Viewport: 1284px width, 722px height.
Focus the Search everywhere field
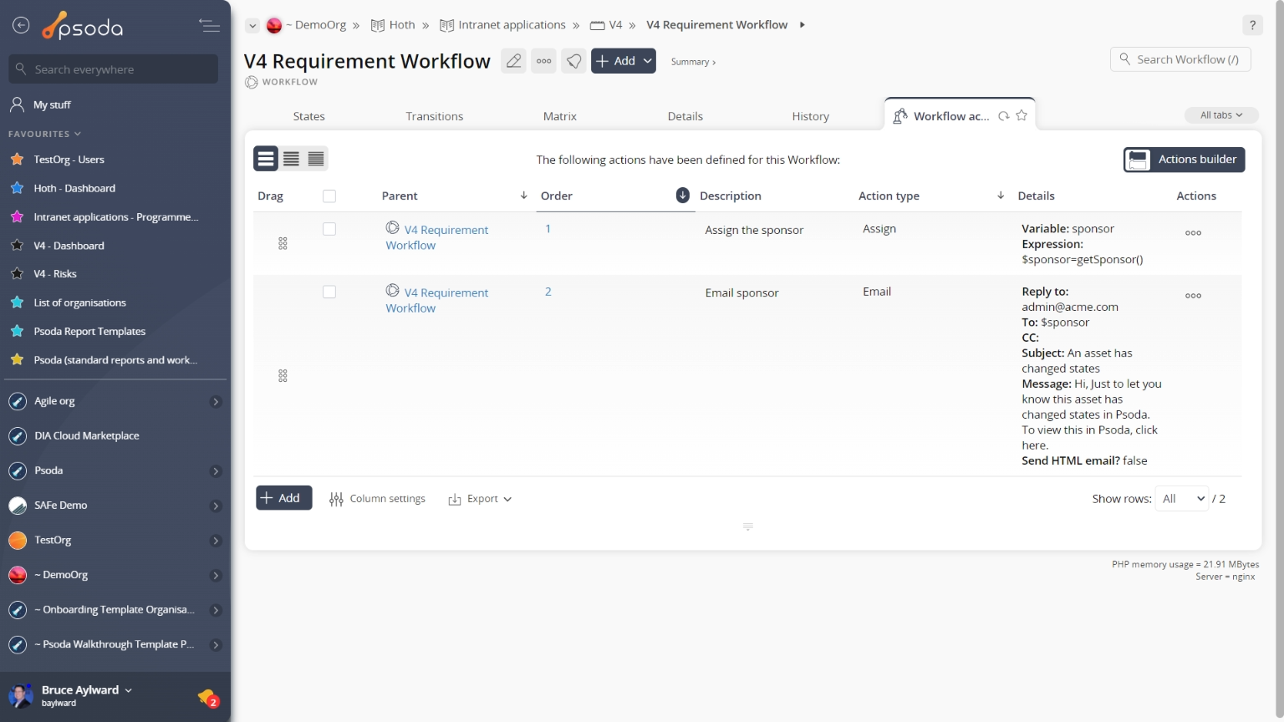114,69
